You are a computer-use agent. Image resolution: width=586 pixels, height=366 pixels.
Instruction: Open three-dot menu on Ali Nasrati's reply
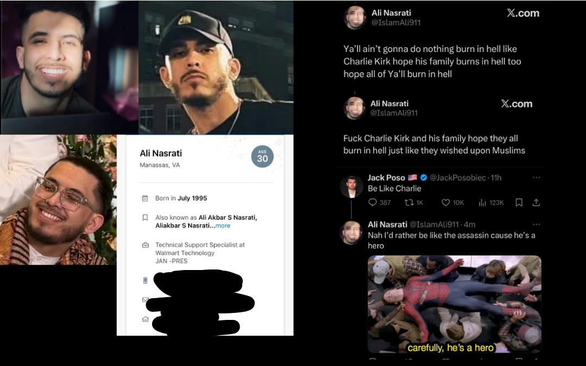[x=536, y=224]
